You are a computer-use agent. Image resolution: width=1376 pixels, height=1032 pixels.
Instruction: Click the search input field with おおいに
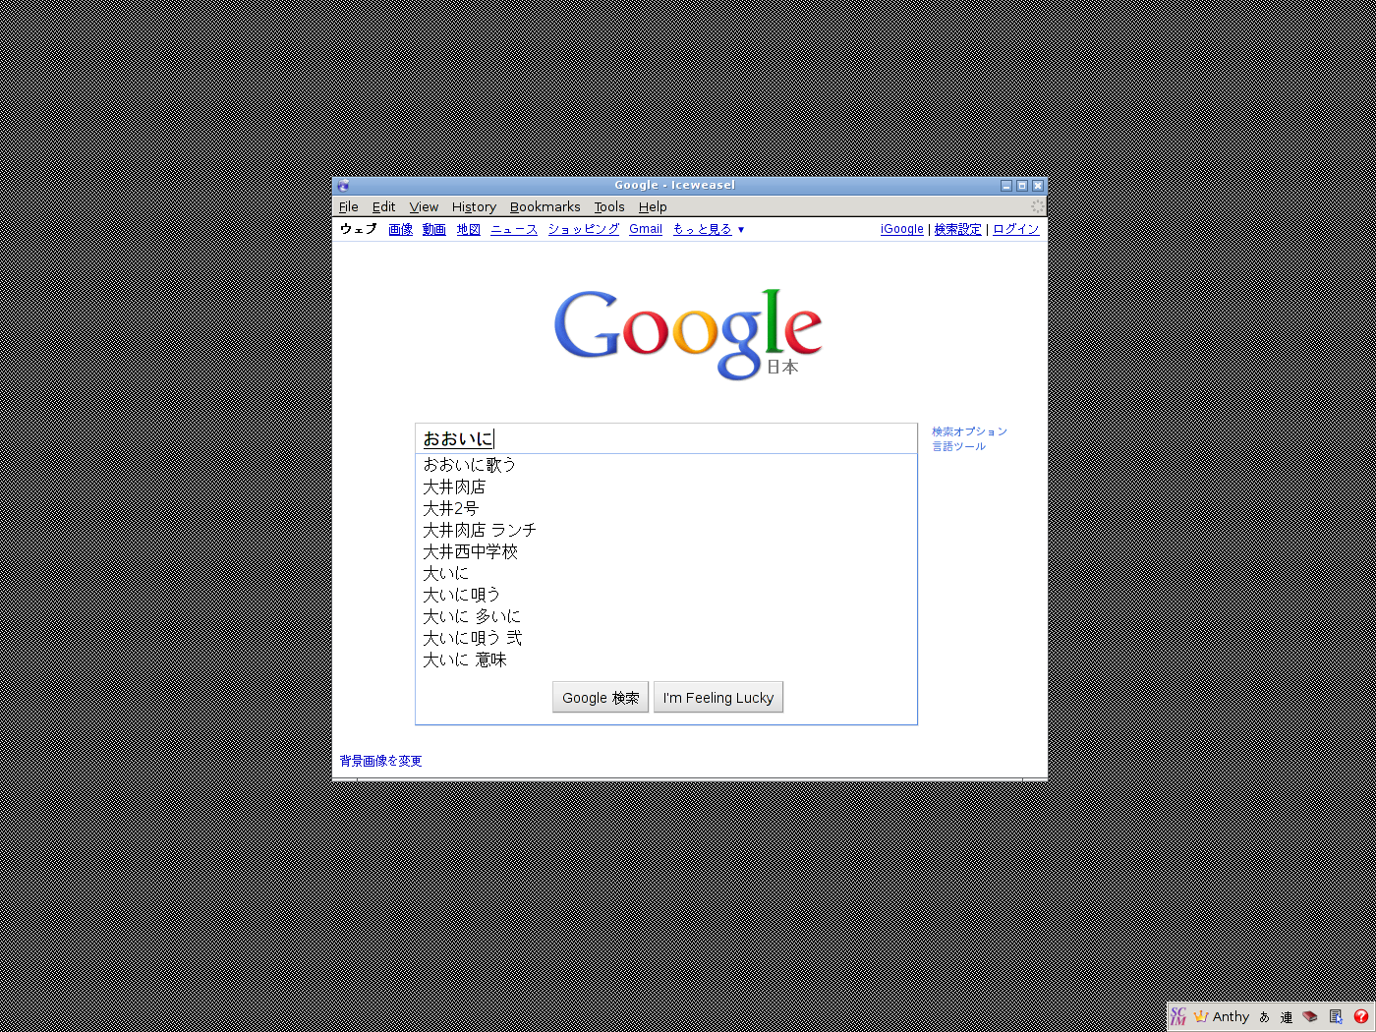tap(666, 438)
